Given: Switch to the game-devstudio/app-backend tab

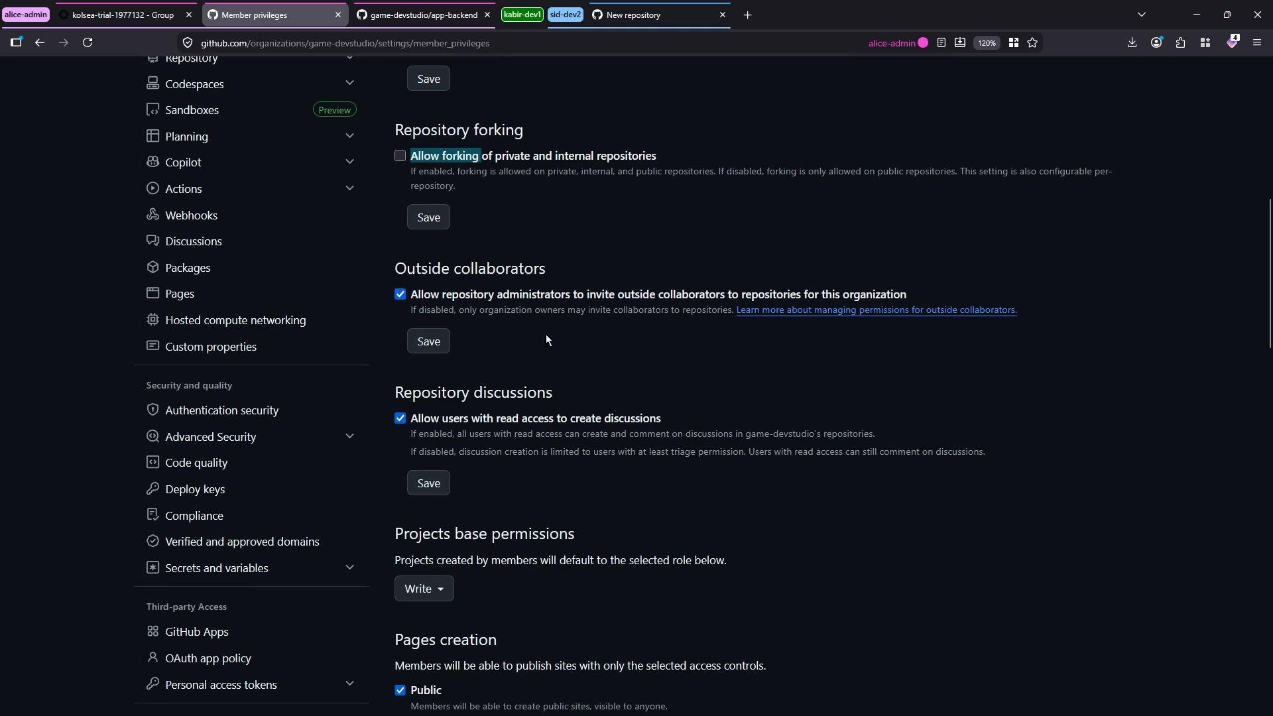Looking at the screenshot, I should click(x=424, y=15).
